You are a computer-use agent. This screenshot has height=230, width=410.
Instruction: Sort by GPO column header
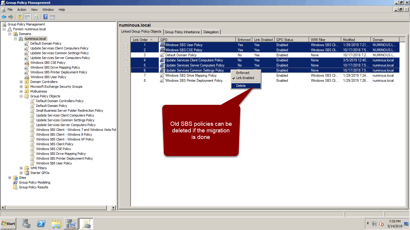coord(197,40)
